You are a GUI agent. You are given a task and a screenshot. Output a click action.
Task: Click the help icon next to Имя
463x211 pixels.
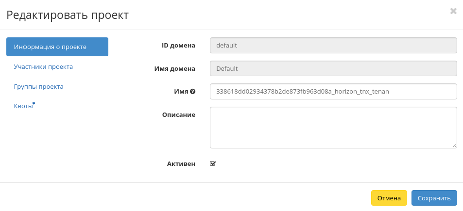point(193,91)
